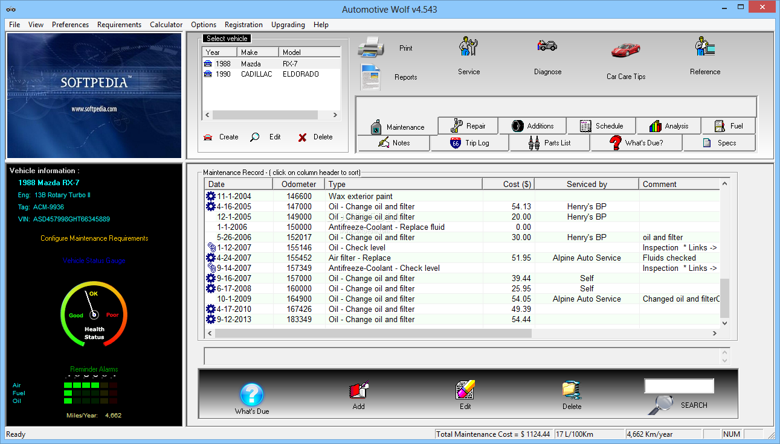Click the Delete record folder icon

572,390
